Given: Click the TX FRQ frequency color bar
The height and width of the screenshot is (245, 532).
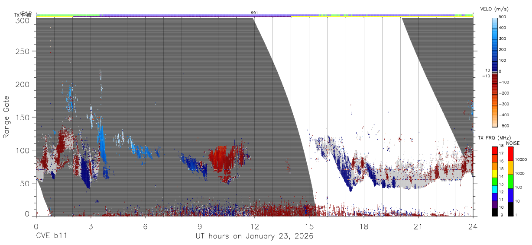Looking at the screenshot, I should [495, 181].
